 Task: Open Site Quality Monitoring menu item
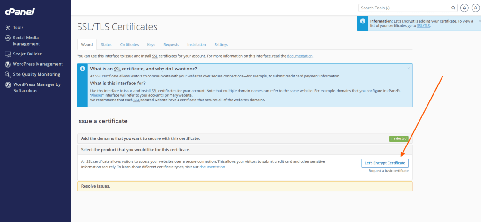[37, 75]
